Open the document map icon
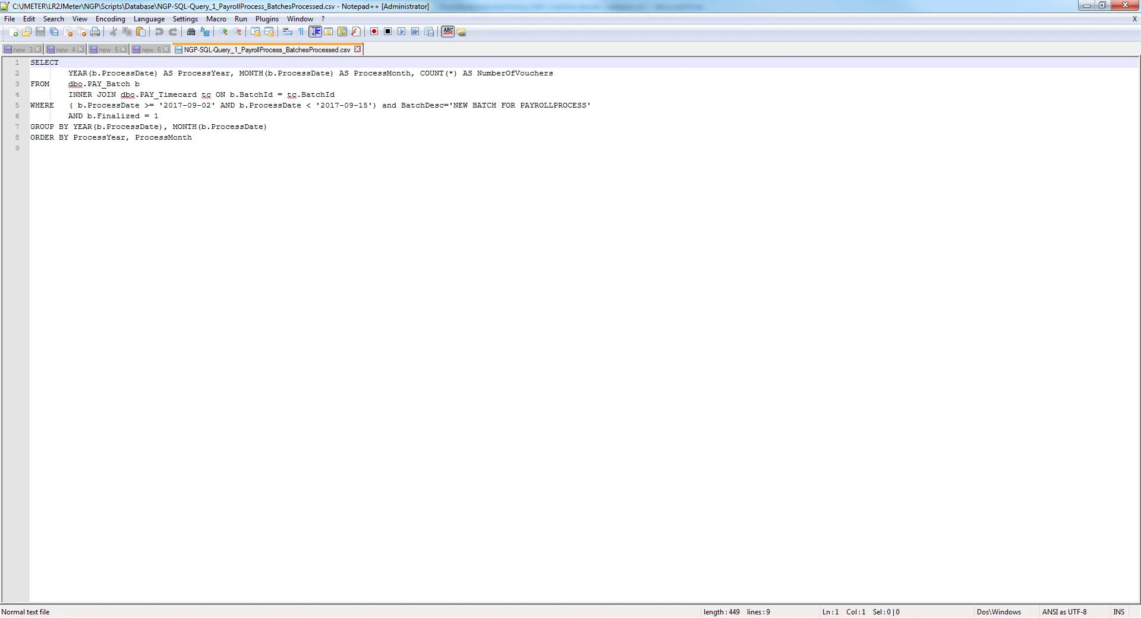 click(342, 32)
